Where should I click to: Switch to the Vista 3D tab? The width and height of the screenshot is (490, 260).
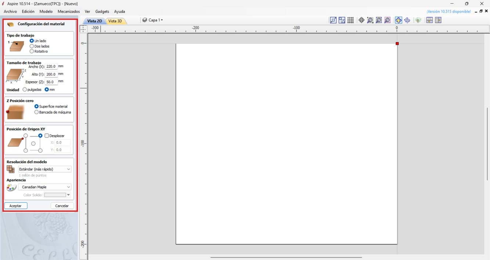(115, 21)
